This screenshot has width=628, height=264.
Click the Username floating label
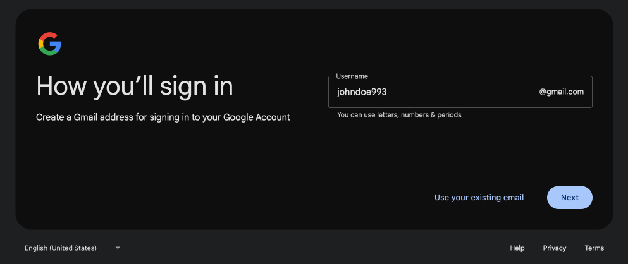tap(352, 76)
